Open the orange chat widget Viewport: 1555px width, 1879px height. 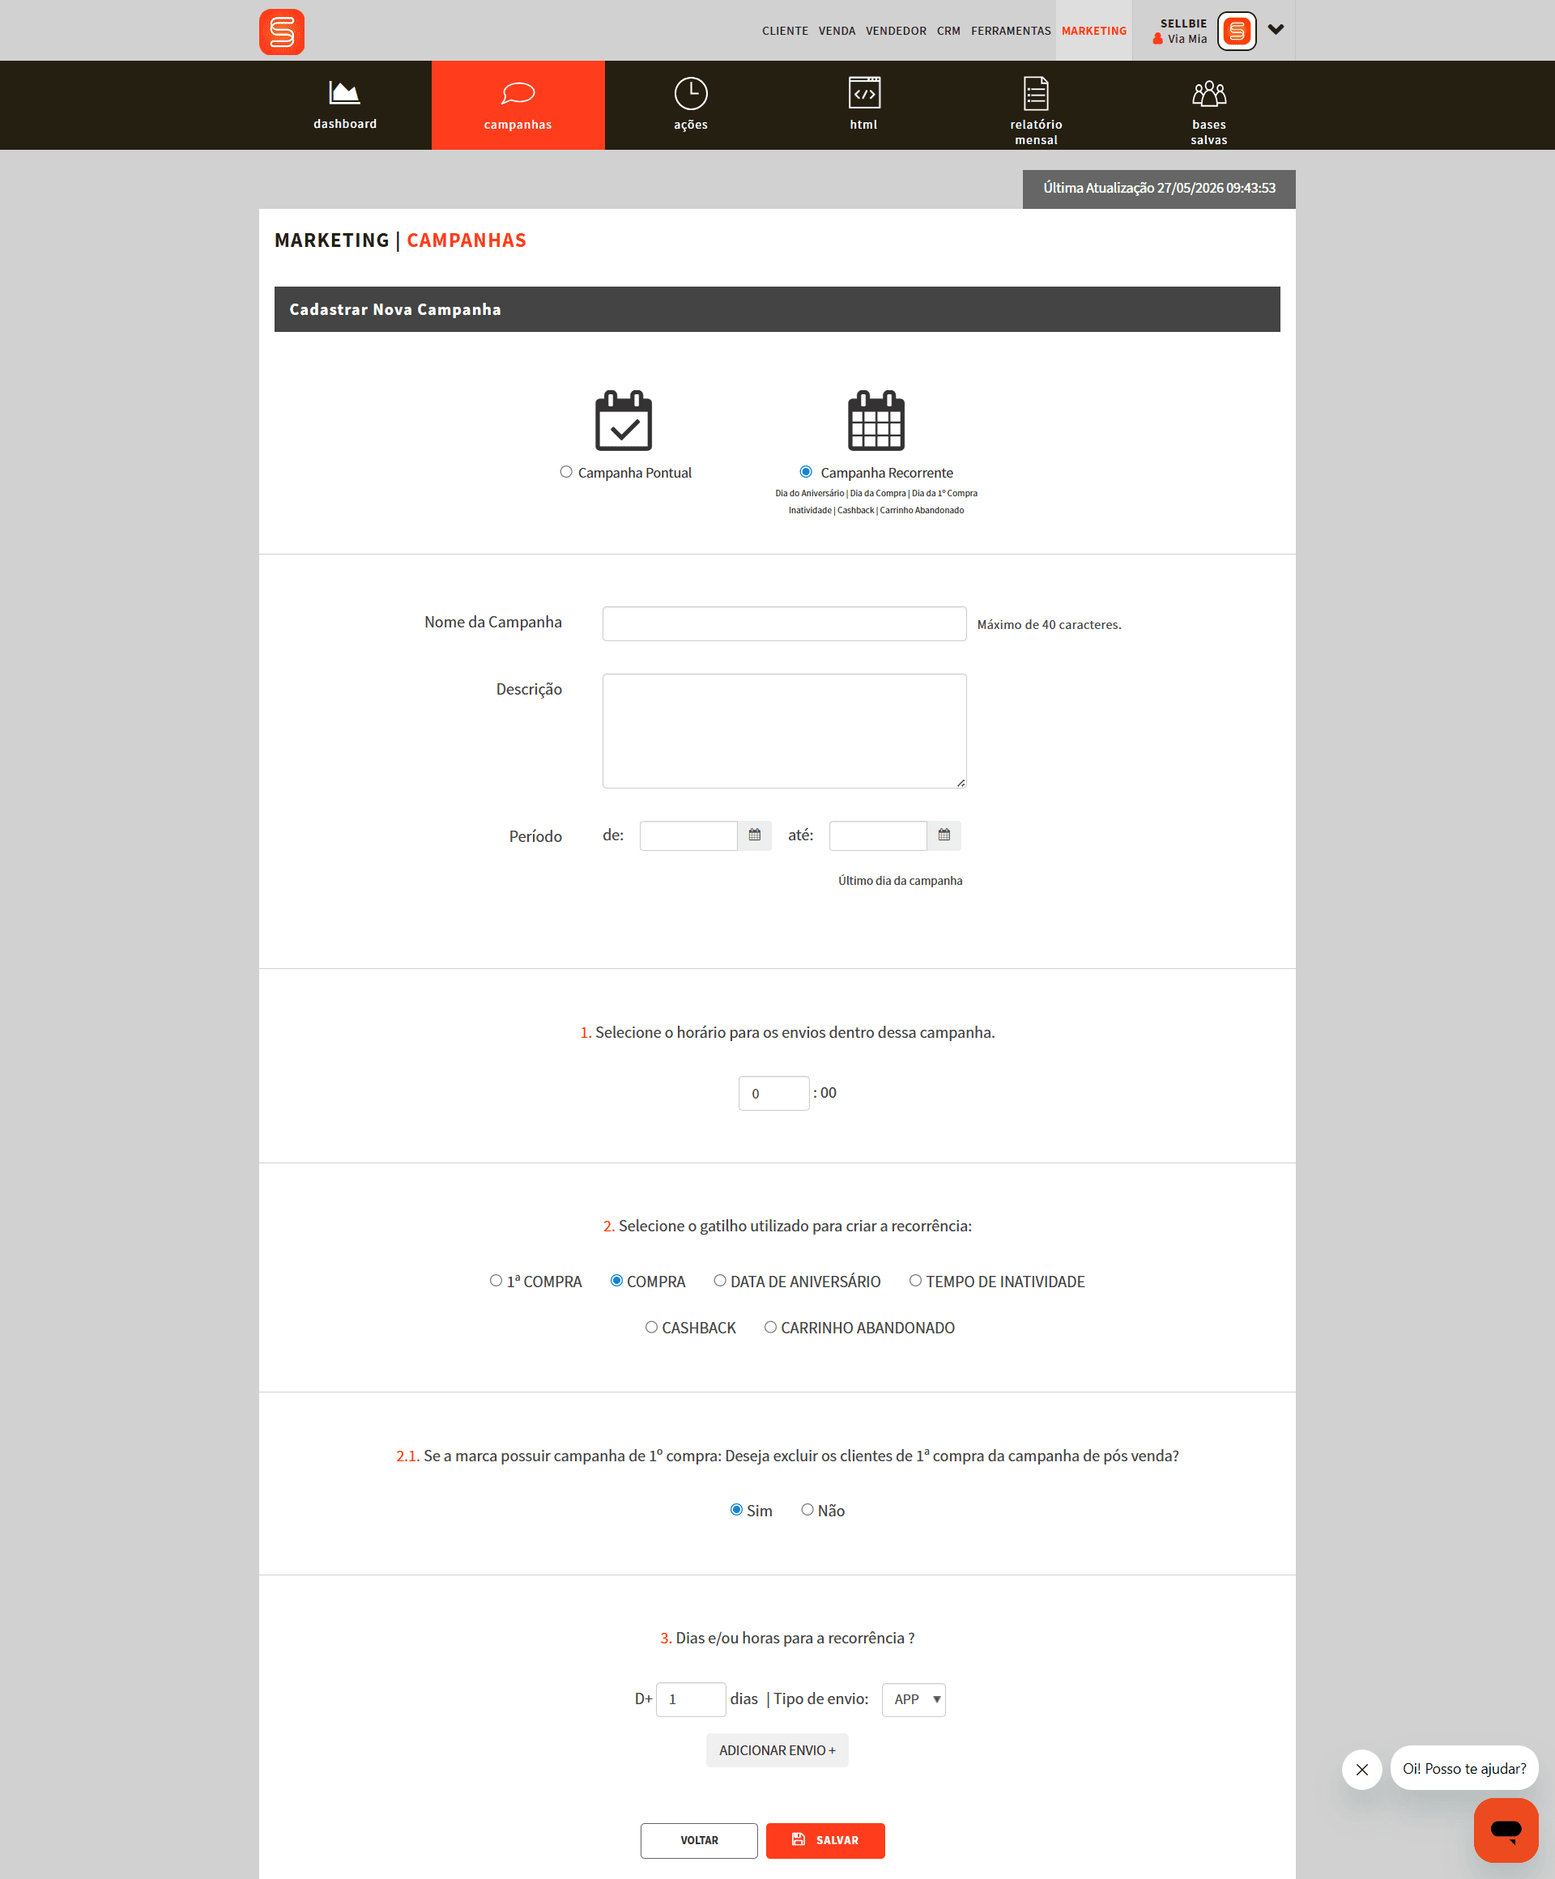click(x=1506, y=1830)
